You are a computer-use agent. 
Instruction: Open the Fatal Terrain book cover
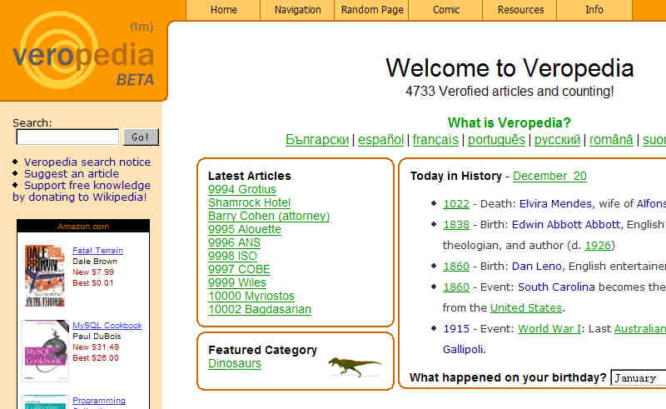(x=45, y=276)
